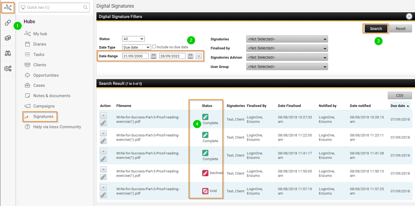The image size is (415, 206).
Task: Export results with the CSV button
Action: coord(400,95)
